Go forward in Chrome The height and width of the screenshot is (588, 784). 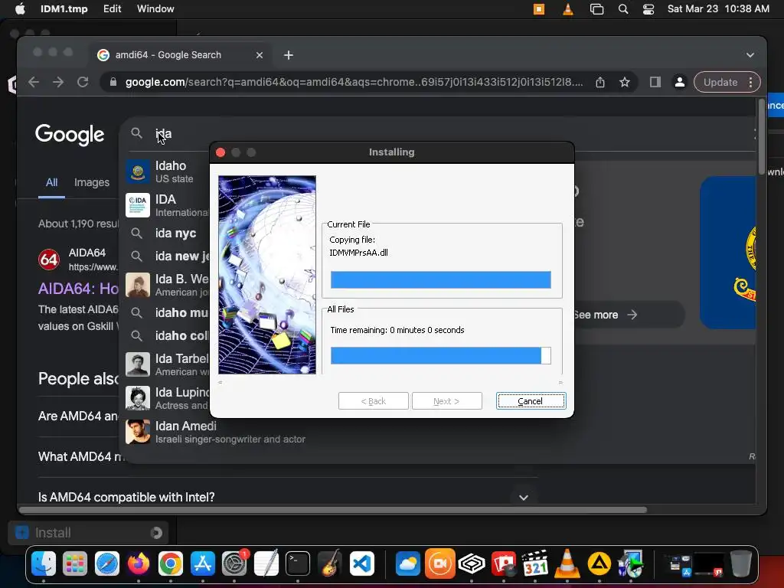point(58,82)
